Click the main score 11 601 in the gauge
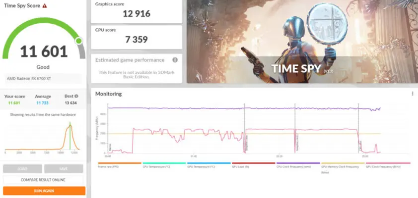 (x=44, y=51)
